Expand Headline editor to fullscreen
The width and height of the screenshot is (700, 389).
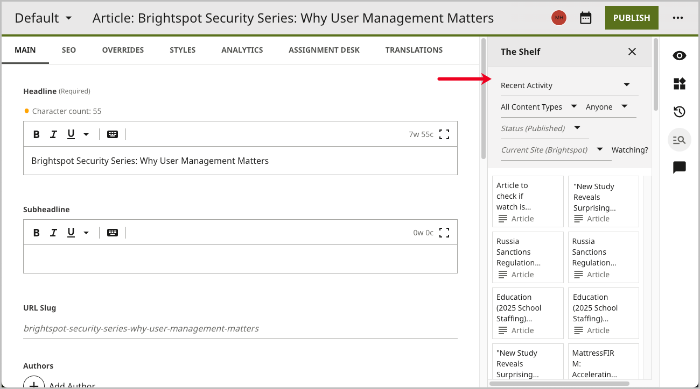[444, 134]
